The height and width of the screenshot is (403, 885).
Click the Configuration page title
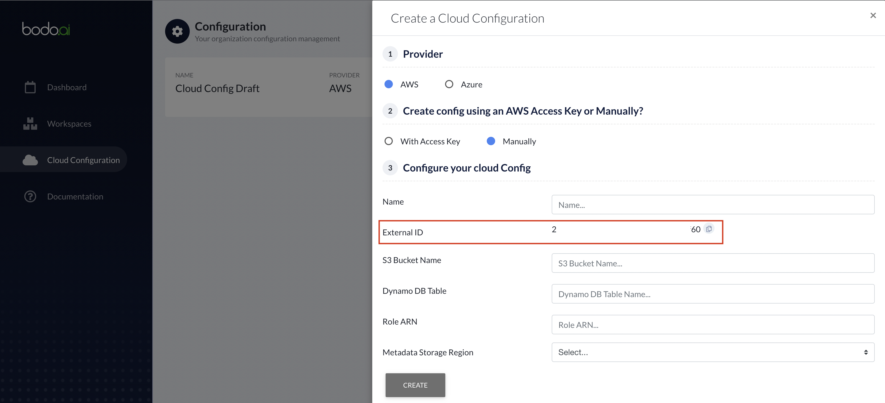(230, 26)
